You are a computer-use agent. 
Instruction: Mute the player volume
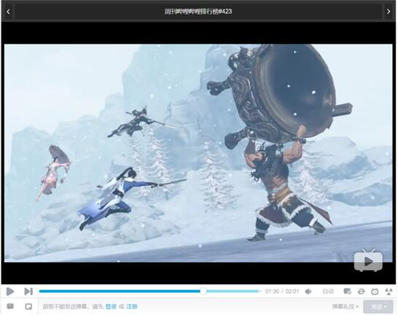[x=308, y=292]
